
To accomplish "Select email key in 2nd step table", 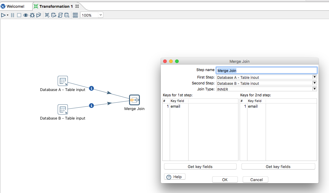I will (253, 106).
